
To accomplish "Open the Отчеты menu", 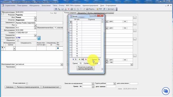I will [61, 5].
